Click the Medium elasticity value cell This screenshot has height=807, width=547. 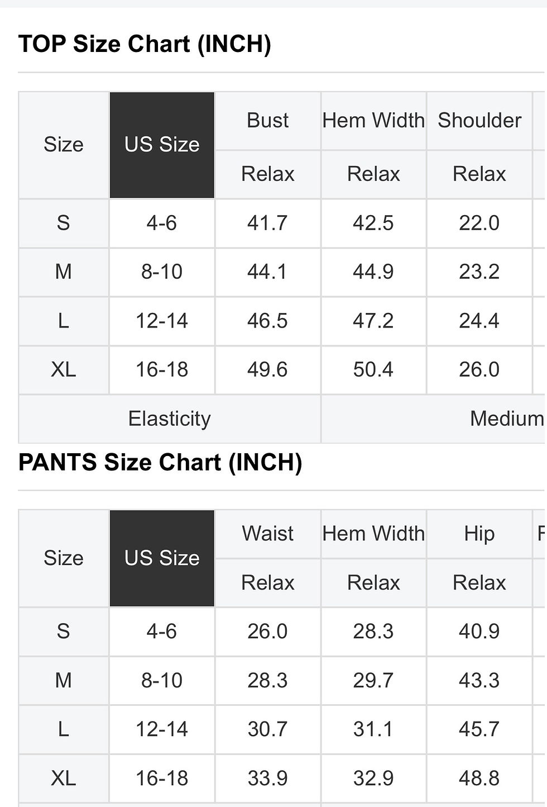pos(506,419)
